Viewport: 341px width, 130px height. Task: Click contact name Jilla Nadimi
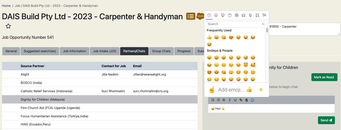click(x=110, y=75)
